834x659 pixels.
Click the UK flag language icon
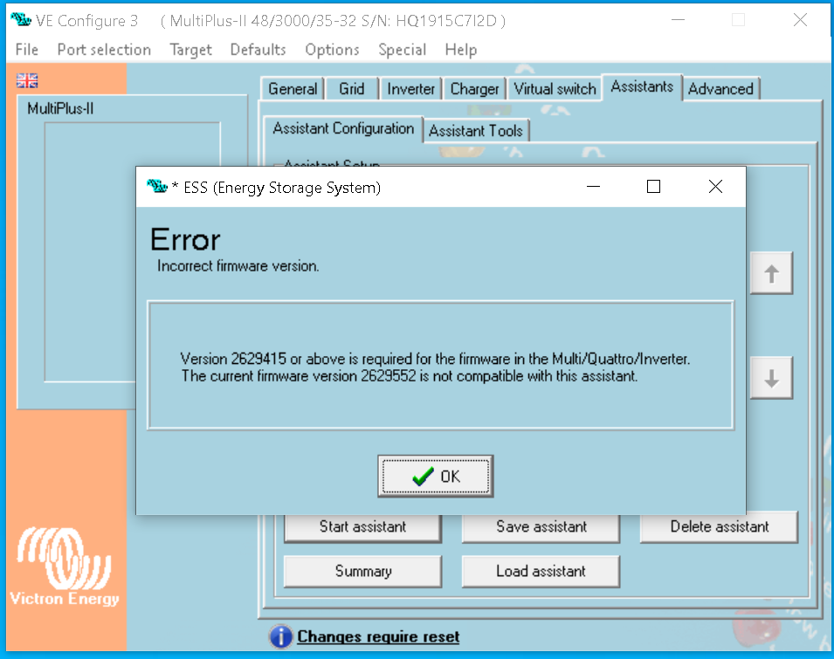[x=26, y=81]
